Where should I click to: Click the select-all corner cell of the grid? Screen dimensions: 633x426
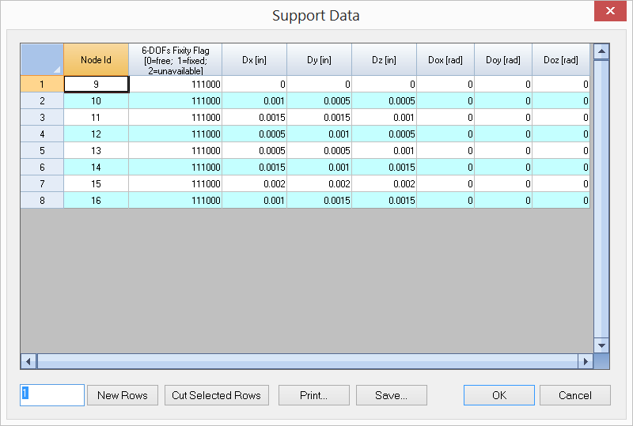(x=42, y=60)
